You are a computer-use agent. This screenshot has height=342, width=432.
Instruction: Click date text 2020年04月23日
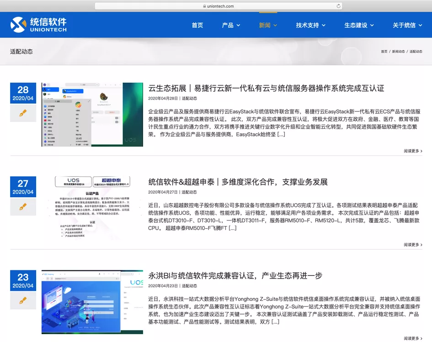tap(163, 286)
